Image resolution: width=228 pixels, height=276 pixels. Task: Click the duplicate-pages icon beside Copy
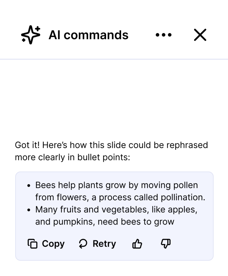coord(32,243)
